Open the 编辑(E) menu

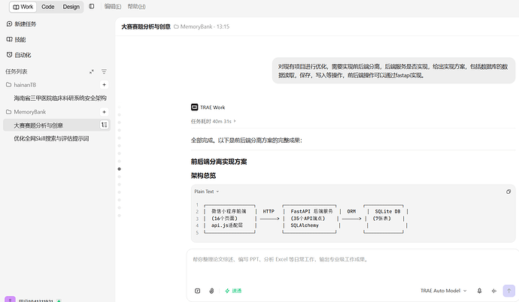[x=113, y=7]
